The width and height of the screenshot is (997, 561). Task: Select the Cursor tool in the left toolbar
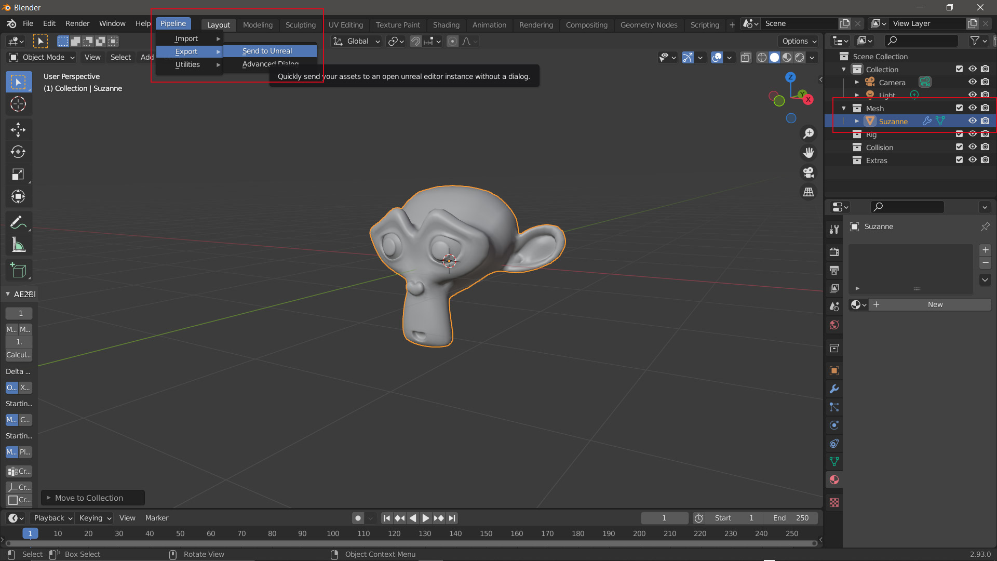coord(18,104)
